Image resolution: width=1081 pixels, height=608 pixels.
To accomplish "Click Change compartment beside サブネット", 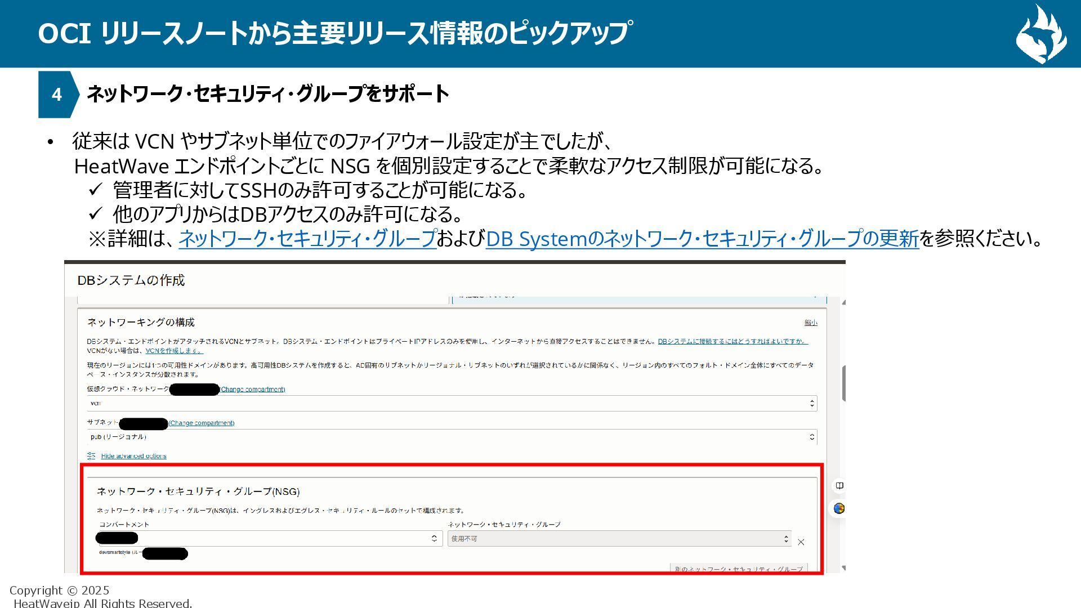I will coord(201,423).
